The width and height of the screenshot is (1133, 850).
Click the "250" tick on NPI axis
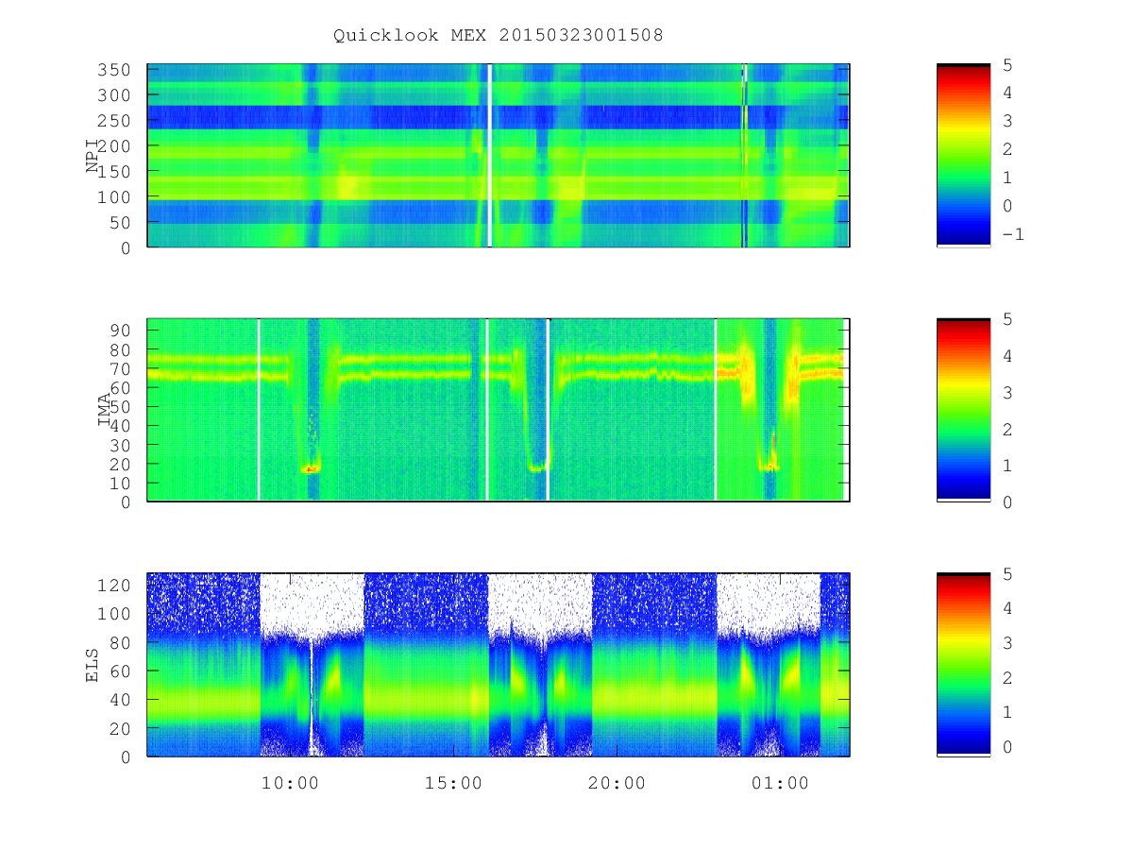coord(115,121)
